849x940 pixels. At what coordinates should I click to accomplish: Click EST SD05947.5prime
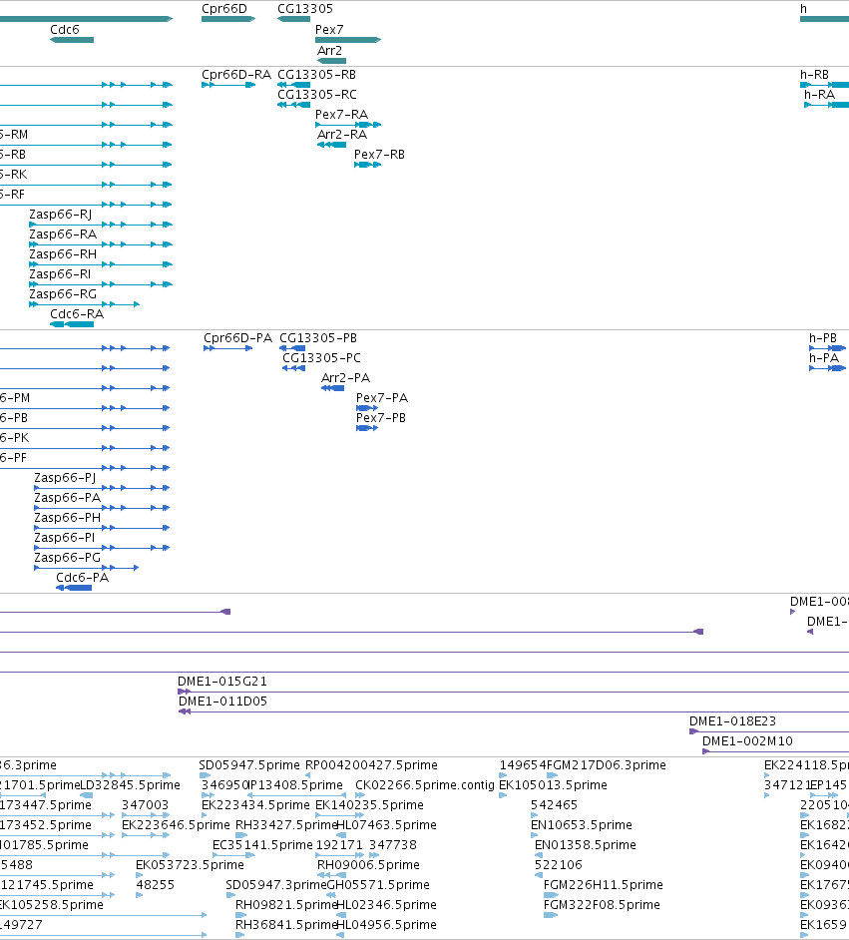[x=249, y=765]
